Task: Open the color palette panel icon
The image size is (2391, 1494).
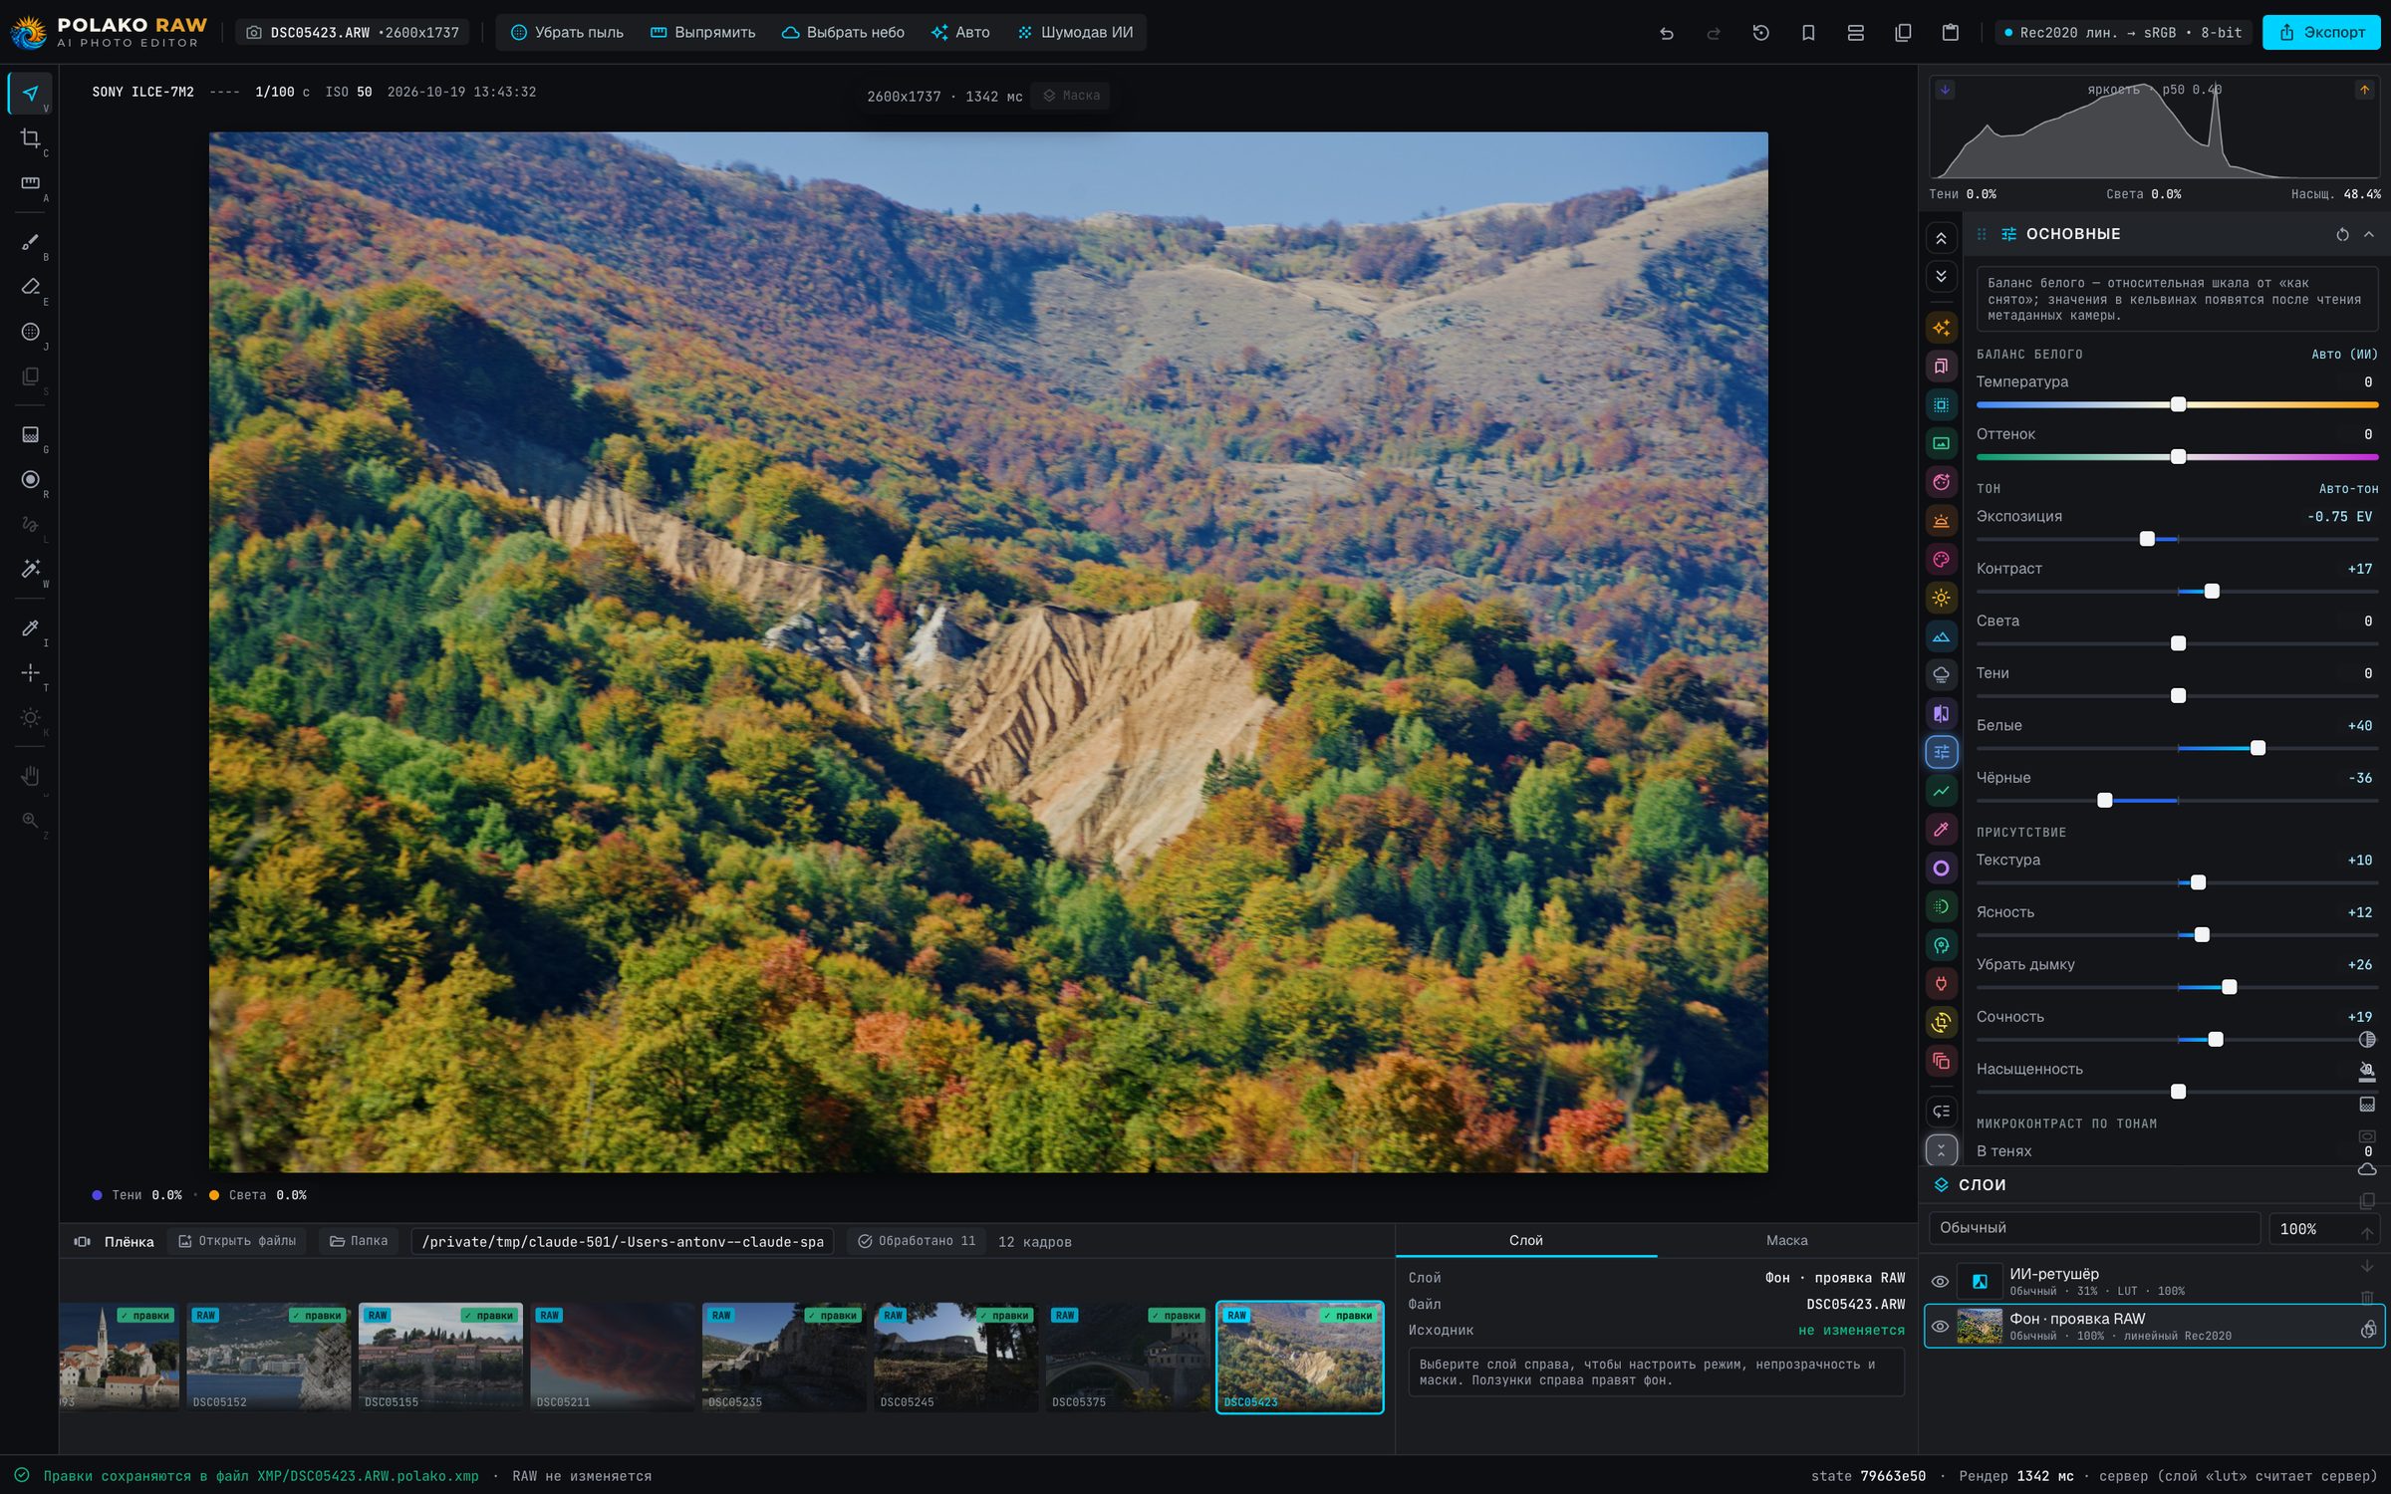Action: 1942,560
